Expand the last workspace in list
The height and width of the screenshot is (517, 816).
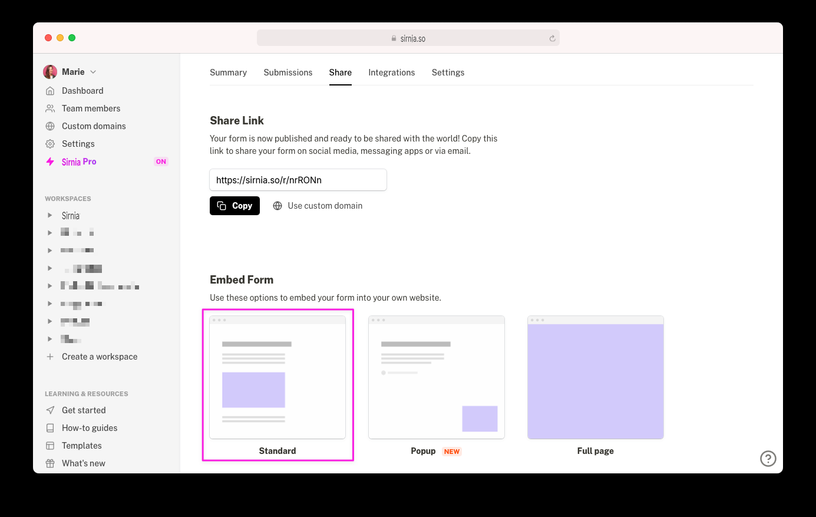point(50,339)
